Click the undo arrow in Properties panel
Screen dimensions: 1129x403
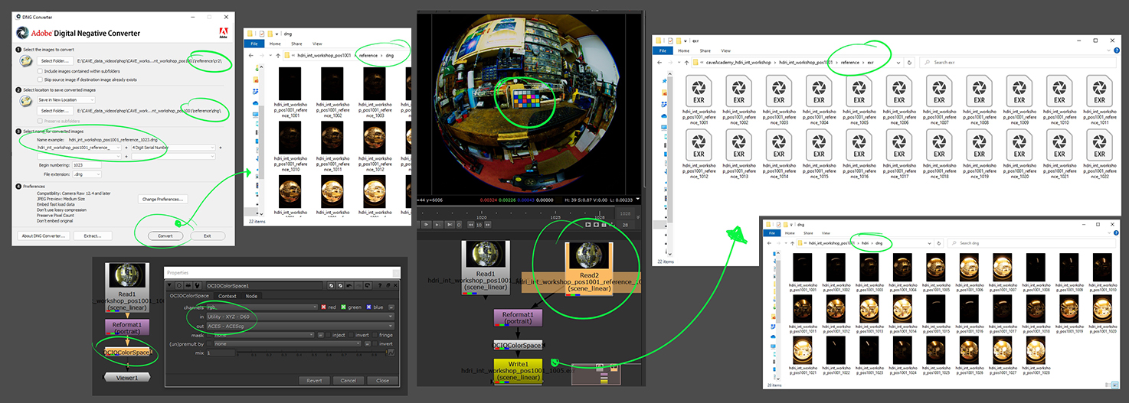coord(349,285)
